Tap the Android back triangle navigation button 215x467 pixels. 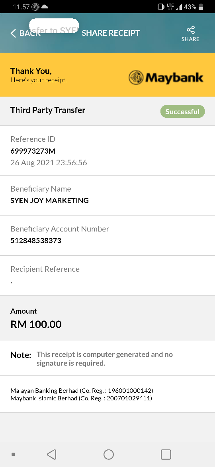coord(52,455)
